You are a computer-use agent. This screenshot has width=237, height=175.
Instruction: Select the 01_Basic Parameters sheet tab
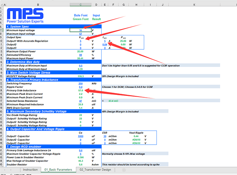point(58,170)
